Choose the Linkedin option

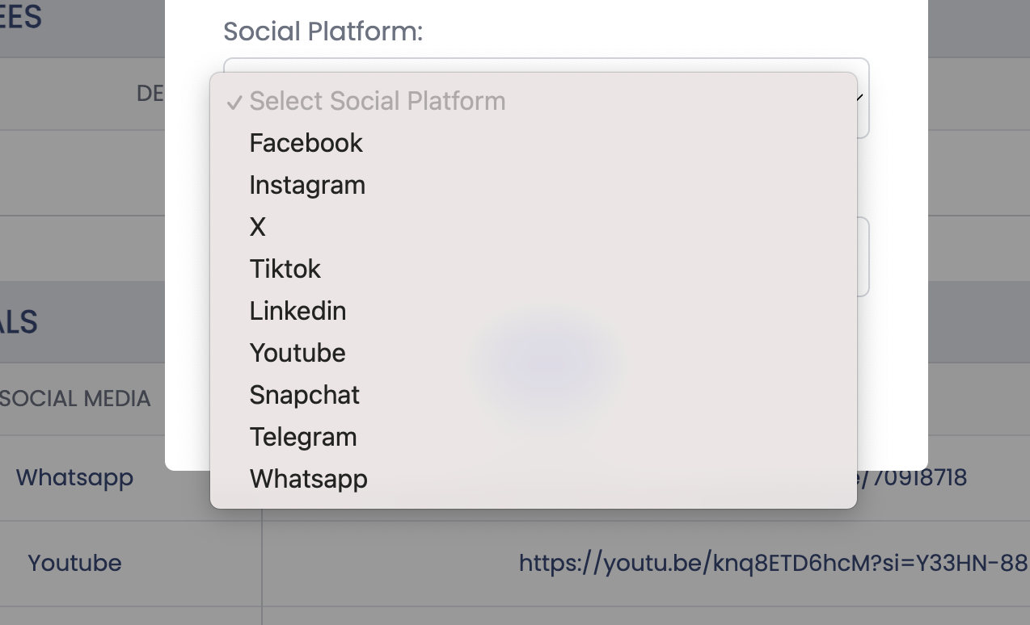coord(298,311)
